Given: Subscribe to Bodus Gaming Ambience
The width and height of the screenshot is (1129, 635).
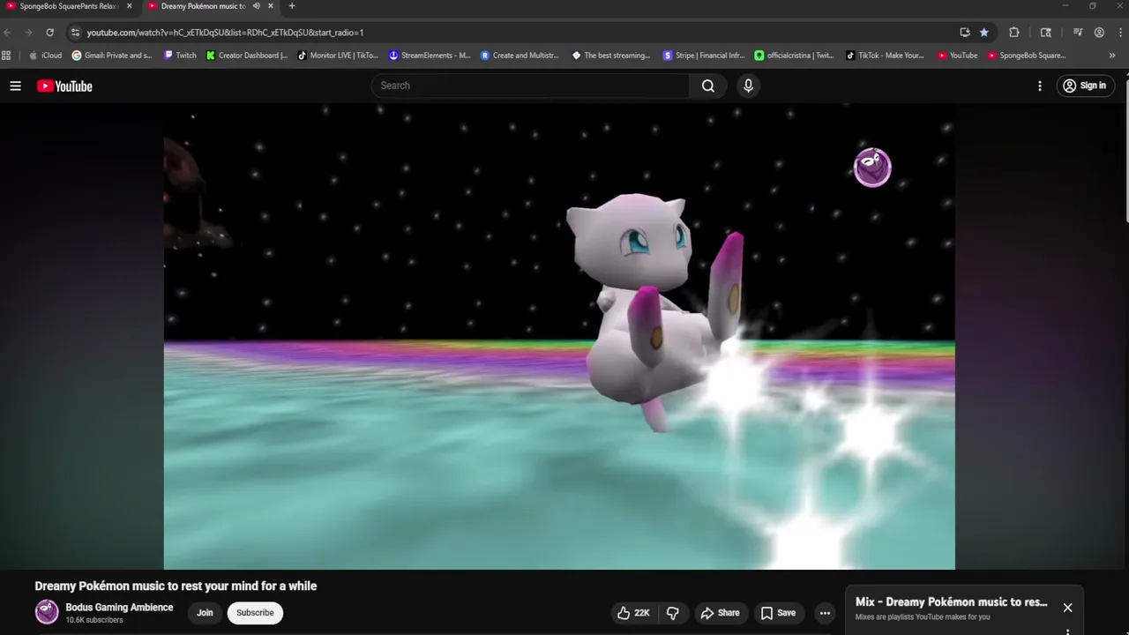Looking at the screenshot, I should [x=255, y=613].
